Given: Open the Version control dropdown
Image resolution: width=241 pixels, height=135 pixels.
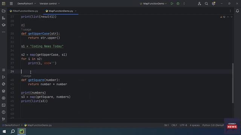Looking at the screenshot, I should tap(49, 3).
